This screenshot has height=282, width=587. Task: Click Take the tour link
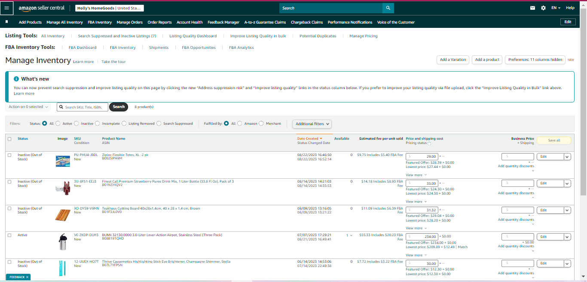point(113,62)
